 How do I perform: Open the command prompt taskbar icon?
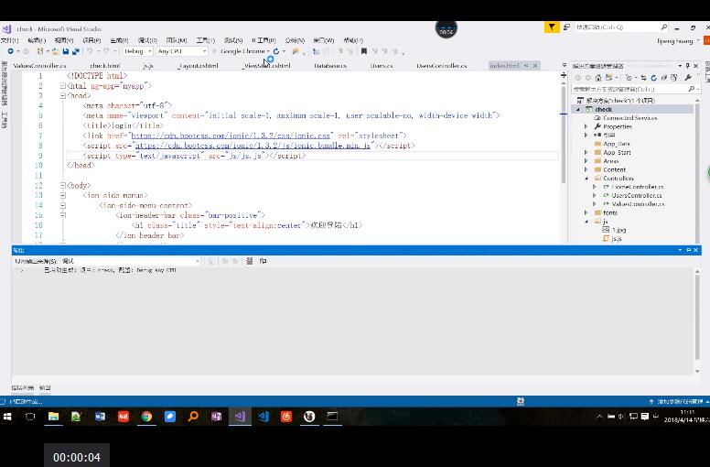pos(333,417)
